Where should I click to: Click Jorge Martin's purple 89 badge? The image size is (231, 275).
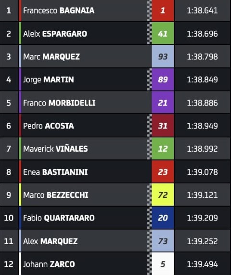click(x=163, y=79)
